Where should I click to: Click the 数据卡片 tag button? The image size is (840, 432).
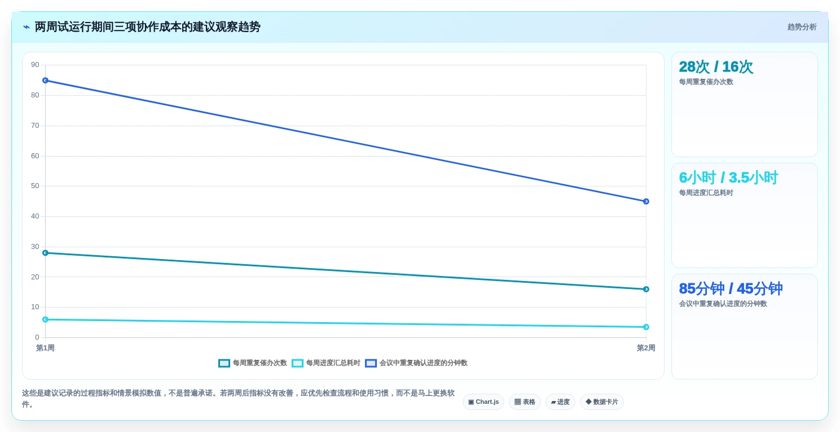point(602,402)
